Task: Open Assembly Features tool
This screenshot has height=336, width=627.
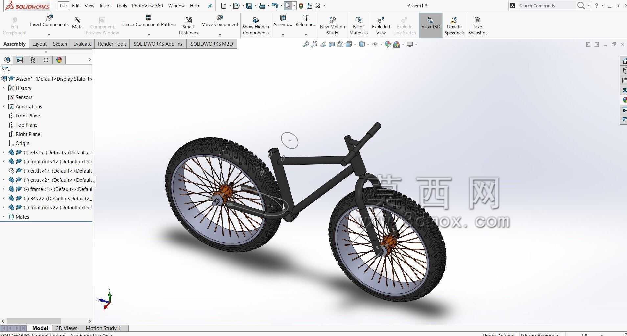Action: [x=283, y=21]
